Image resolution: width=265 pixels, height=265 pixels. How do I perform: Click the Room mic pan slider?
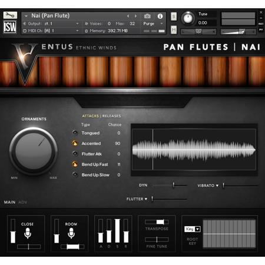(x=72, y=247)
